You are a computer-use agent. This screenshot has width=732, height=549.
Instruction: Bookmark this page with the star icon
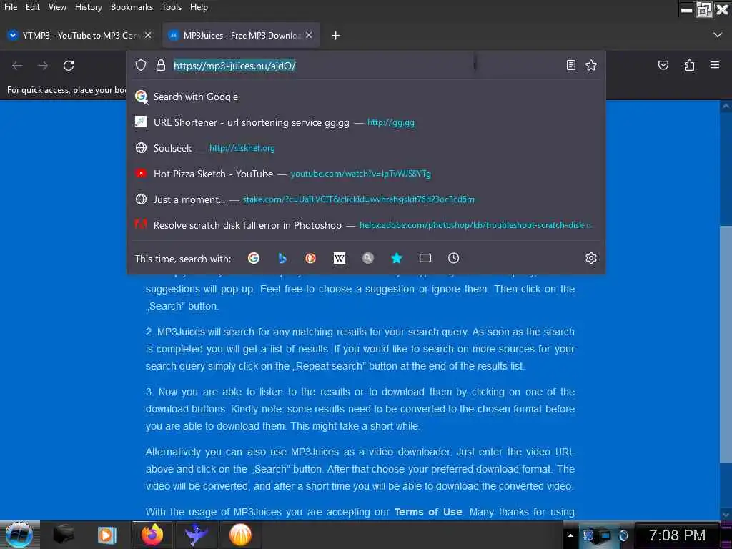pos(591,65)
